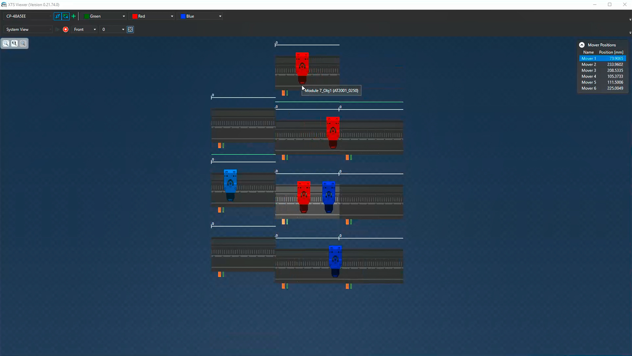Click the Mover Positions panel icon
Image resolution: width=632 pixels, height=356 pixels.
pos(581,45)
